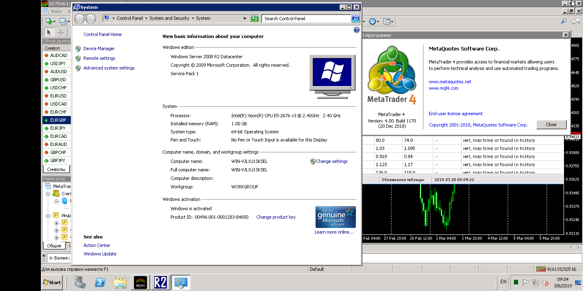
Task: Open dropdown arrow next to Periods clock
Action: pyautogui.click(x=378, y=21)
